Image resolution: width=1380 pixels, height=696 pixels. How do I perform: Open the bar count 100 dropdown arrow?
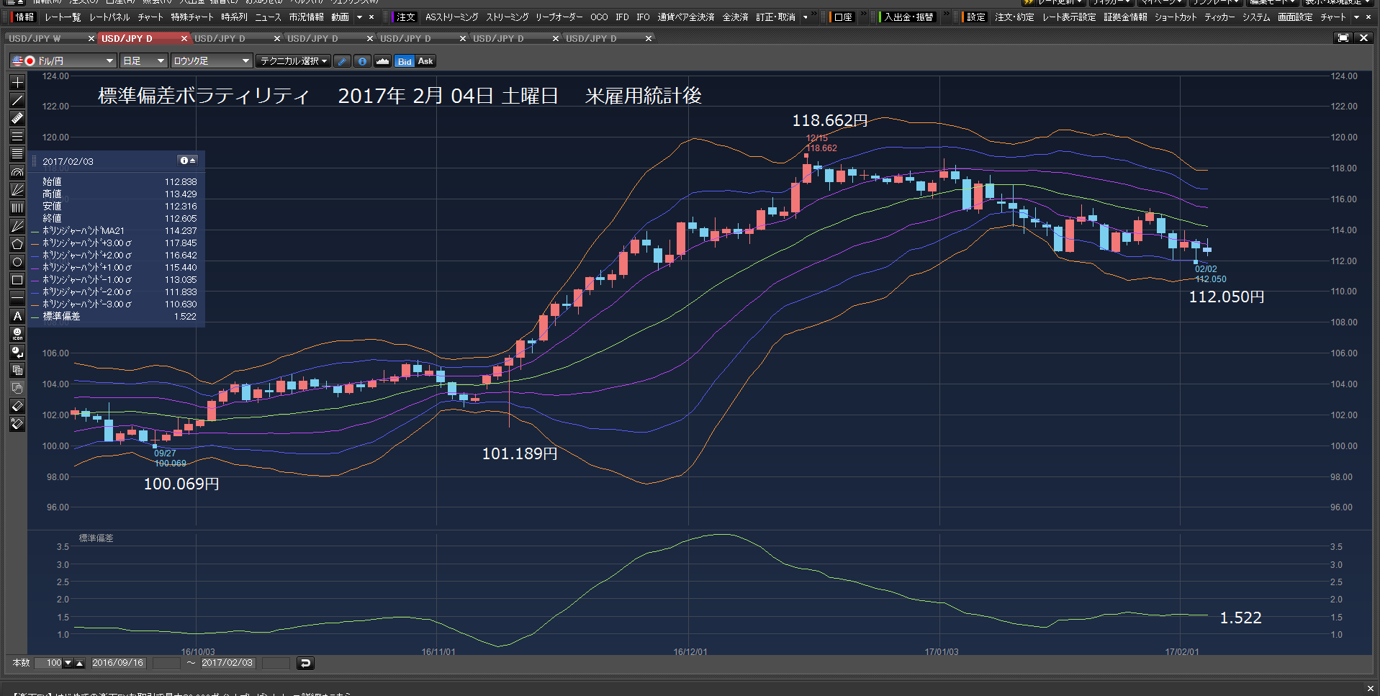point(68,663)
